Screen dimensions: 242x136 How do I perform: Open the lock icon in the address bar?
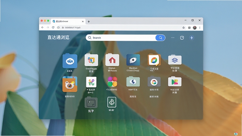click(63, 28)
